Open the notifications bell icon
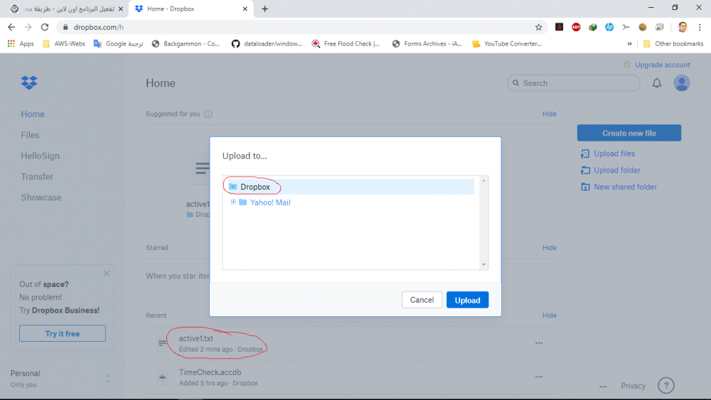Viewport: 711px width, 400px height. pos(657,83)
